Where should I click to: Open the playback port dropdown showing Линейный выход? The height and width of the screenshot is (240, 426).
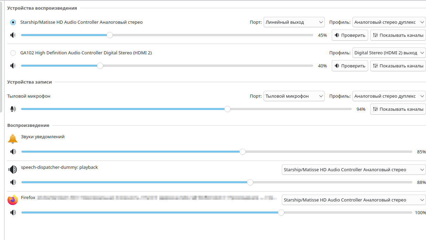pyautogui.click(x=294, y=22)
